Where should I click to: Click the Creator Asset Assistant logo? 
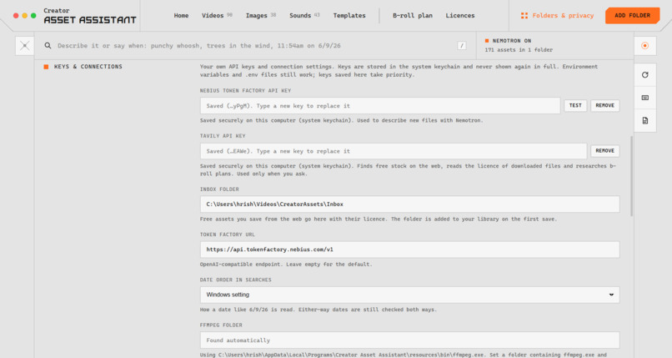click(x=90, y=16)
